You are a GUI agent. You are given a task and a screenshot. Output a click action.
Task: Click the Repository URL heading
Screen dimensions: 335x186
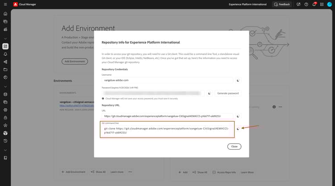110,105
